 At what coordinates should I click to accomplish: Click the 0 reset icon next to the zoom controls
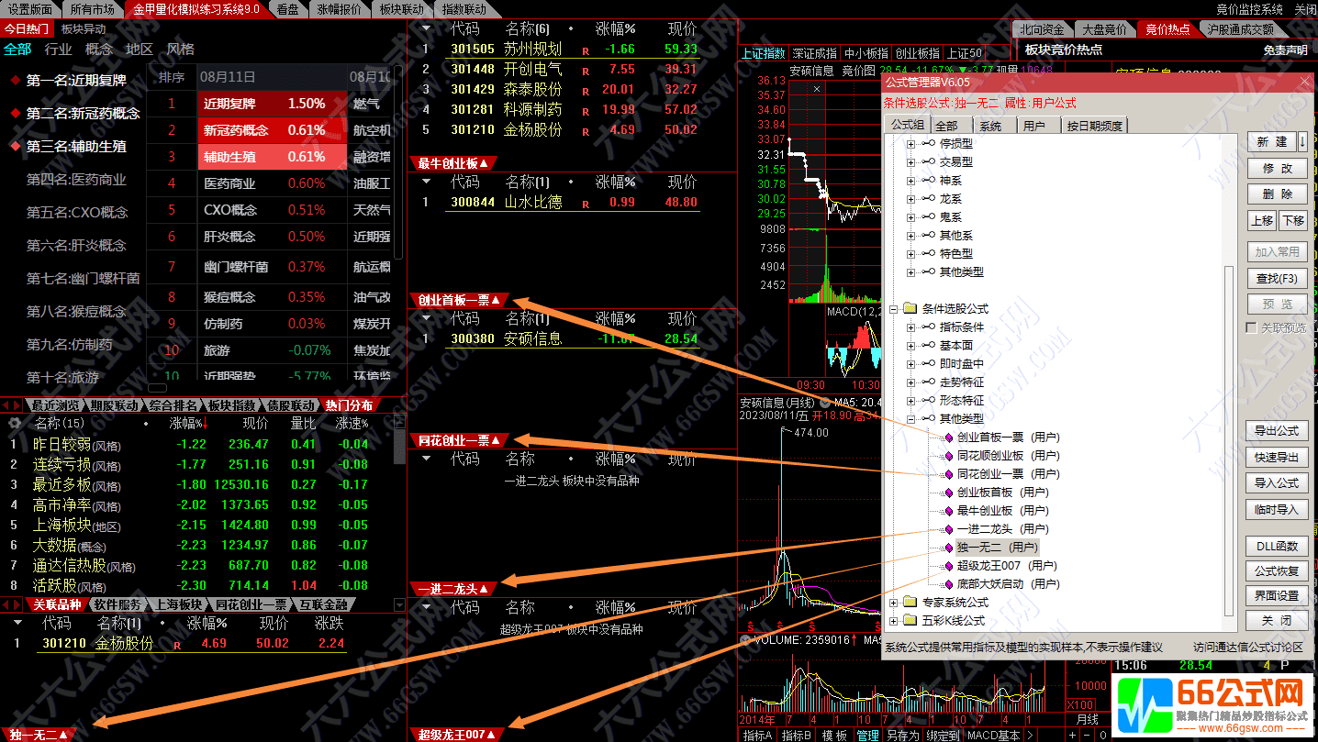click(1102, 734)
